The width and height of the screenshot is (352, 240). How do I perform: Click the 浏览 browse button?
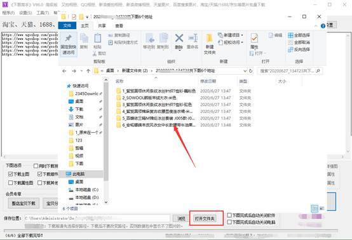click(x=181, y=218)
